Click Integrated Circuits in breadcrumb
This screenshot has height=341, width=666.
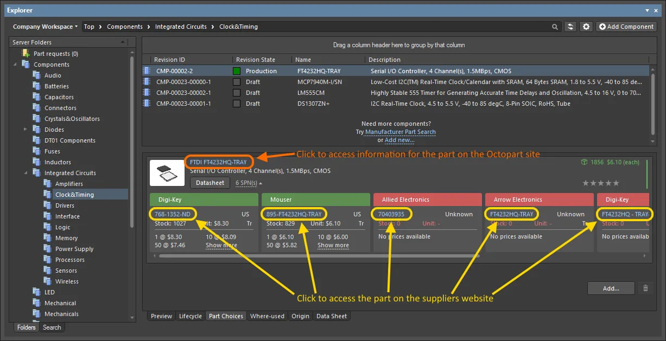pos(181,27)
